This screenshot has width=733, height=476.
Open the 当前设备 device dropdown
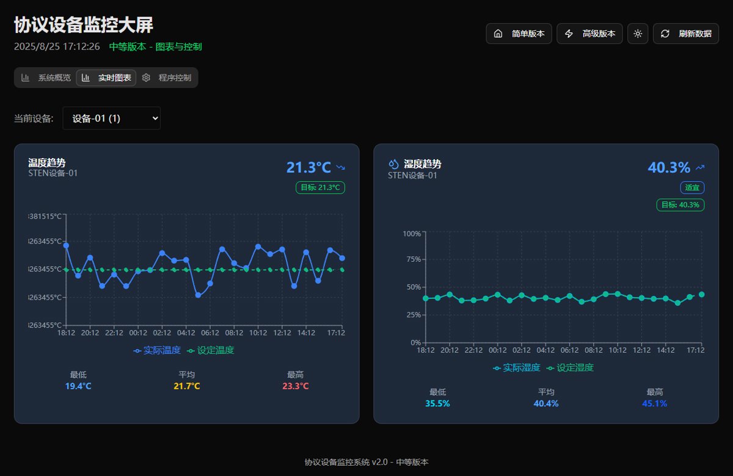click(x=111, y=118)
